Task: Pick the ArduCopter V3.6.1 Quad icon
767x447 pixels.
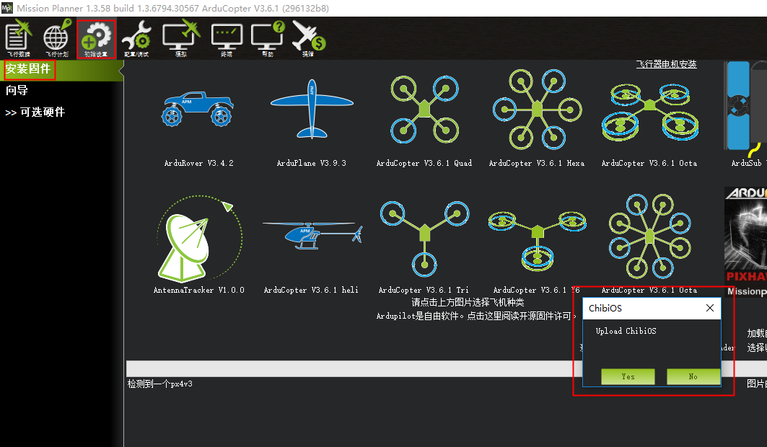Action: pyautogui.click(x=424, y=109)
